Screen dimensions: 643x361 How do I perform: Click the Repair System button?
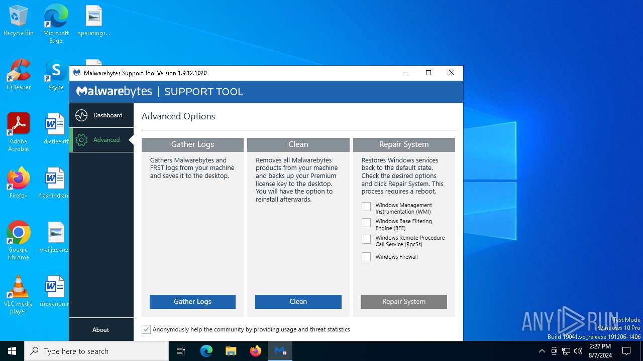coord(404,302)
